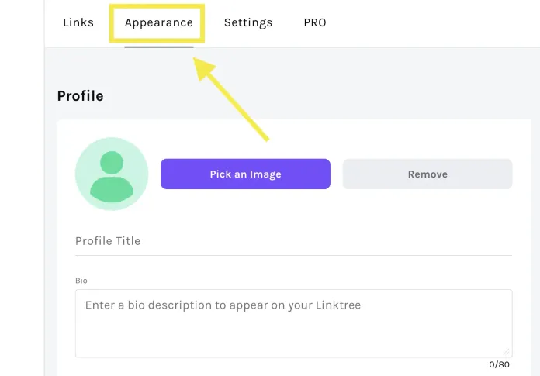540x376 pixels.
Task: Go to the PRO tab
Action: tap(315, 22)
